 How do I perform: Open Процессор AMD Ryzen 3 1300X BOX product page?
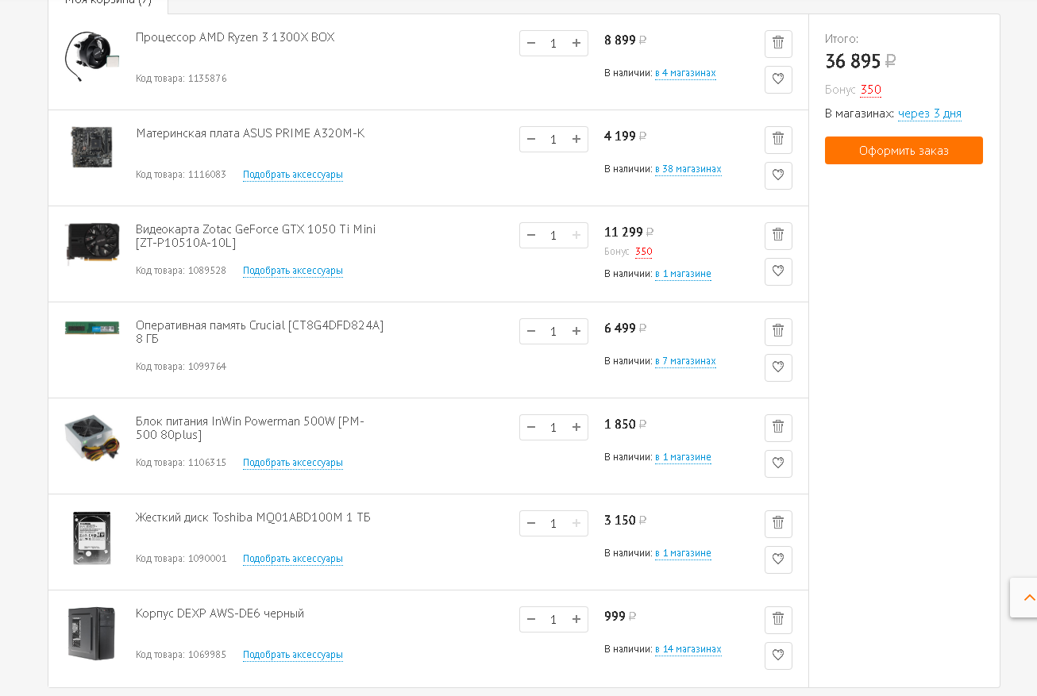click(x=235, y=37)
